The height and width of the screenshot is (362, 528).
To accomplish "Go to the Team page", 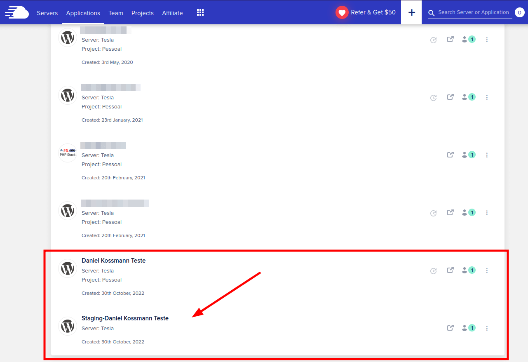I will (x=116, y=13).
